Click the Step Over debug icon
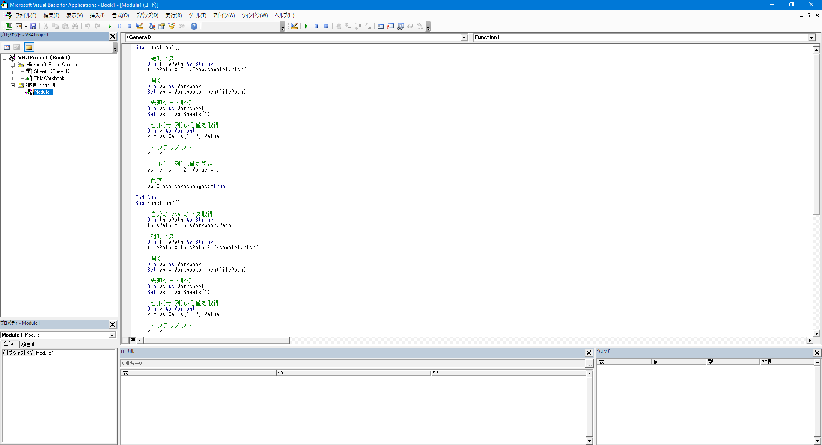 click(x=358, y=26)
